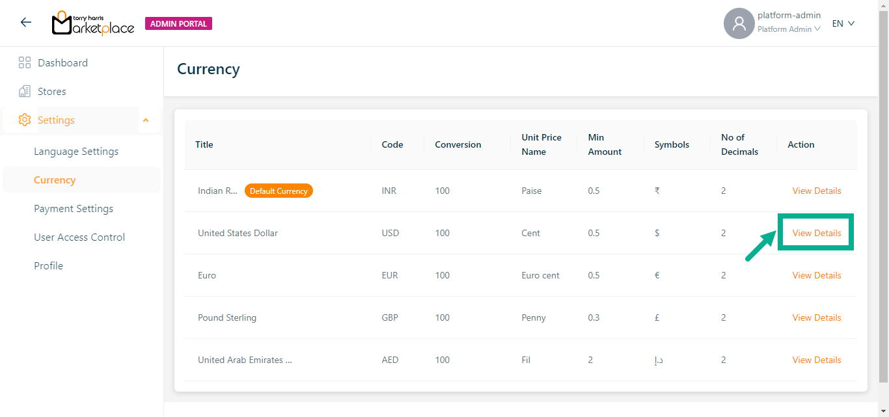This screenshot has width=889, height=417.
Task: Open Language Settings menu item
Action: (76, 152)
